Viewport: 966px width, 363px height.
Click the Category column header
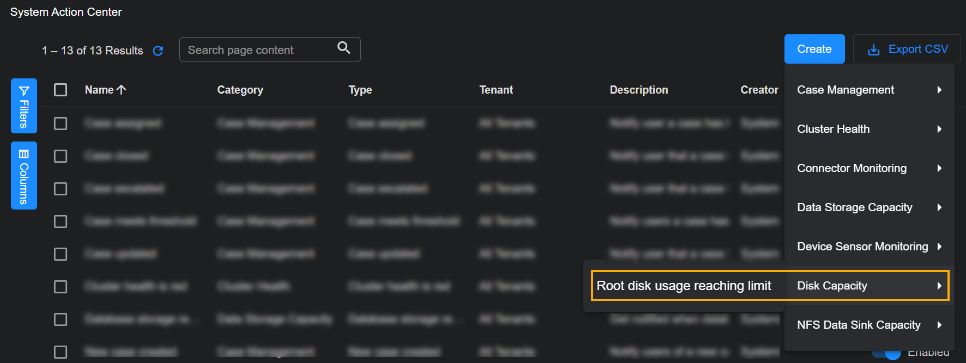(240, 90)
